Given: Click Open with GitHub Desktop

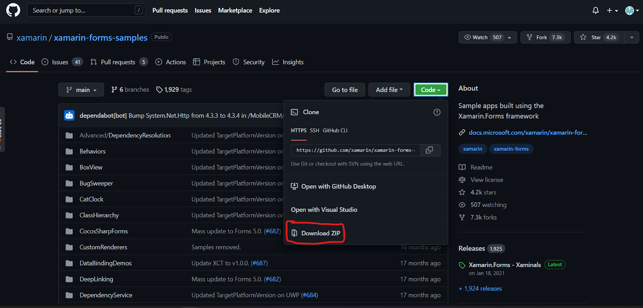Looking at the screenshot, I should point(334,186).
